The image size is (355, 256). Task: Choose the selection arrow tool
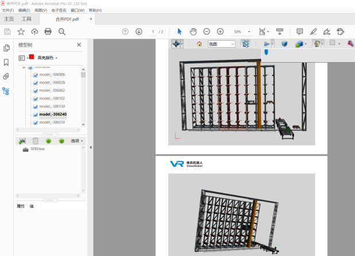180,32
